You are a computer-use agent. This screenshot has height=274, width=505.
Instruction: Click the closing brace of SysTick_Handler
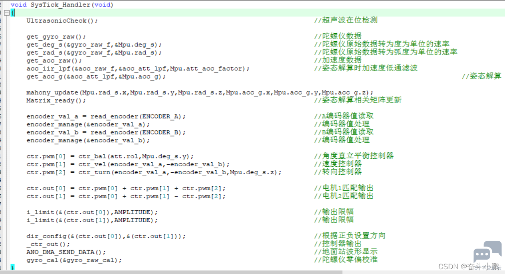coord(12,267)
